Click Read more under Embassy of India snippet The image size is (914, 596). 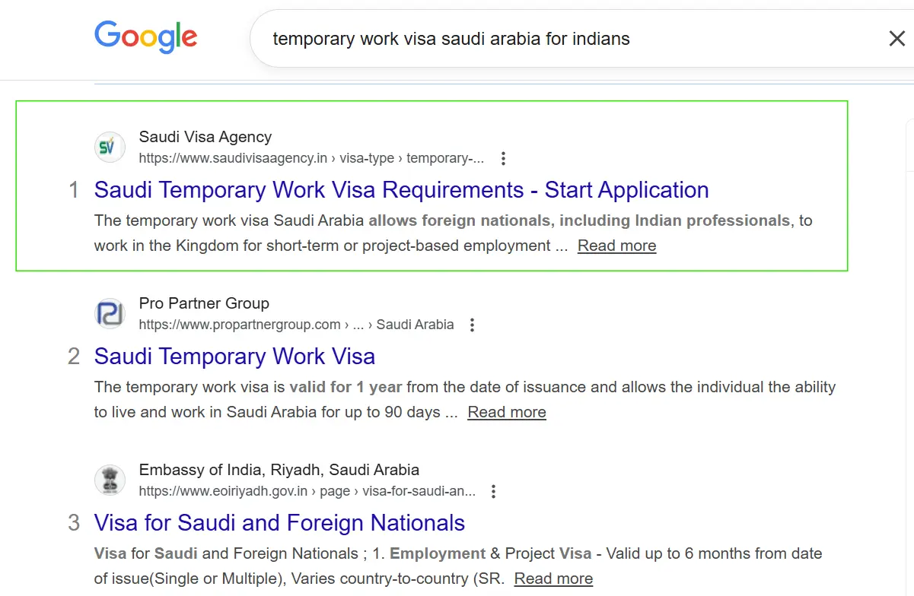pyautogui.click(x=553, y=579)
